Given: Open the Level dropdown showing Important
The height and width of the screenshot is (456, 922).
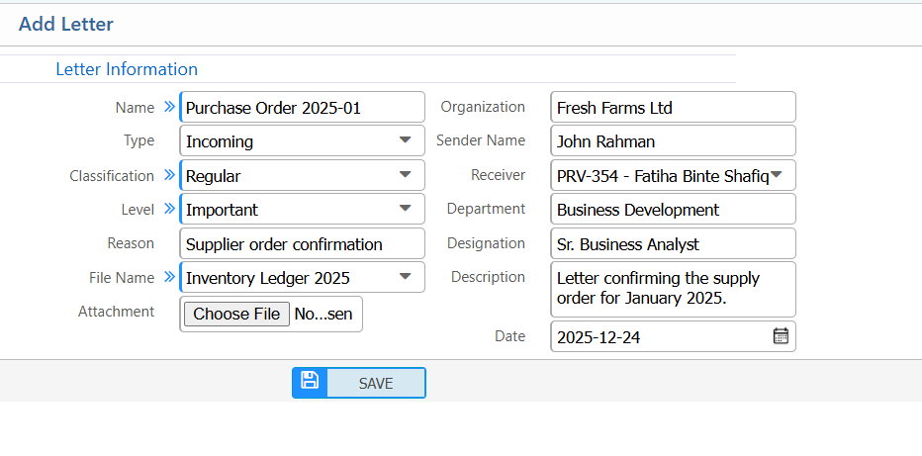Looking at the screenshot, I should [302, 210].
